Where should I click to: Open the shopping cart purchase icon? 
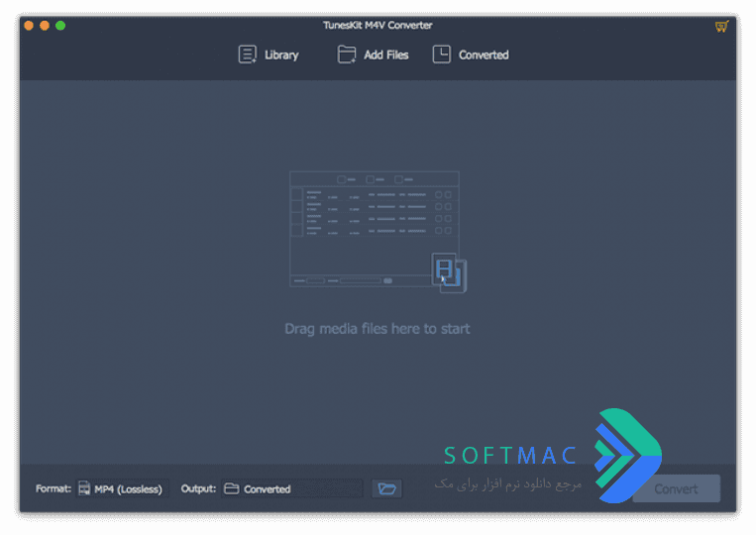click(x=721, y=27)
